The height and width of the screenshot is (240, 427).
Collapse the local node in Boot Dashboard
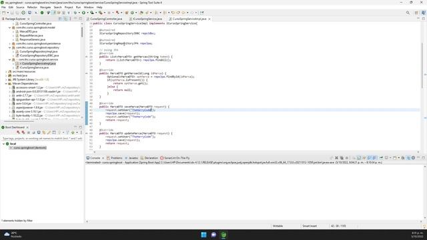4,144
